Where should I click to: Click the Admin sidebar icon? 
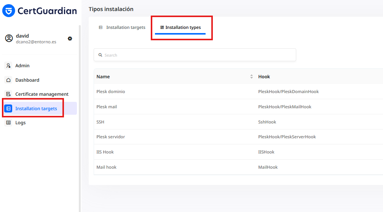[x=8, y=66]
